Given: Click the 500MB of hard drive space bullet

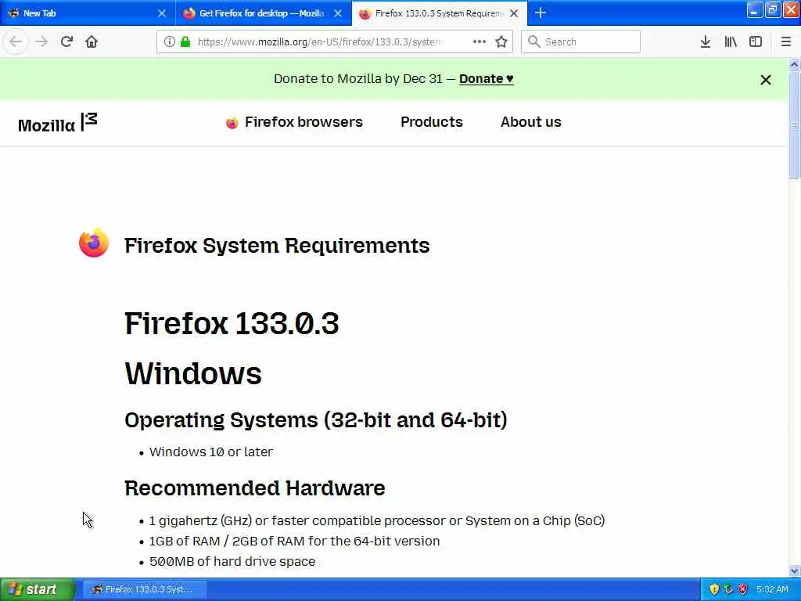Looking at the screenshot, I should tap(232, 562).
